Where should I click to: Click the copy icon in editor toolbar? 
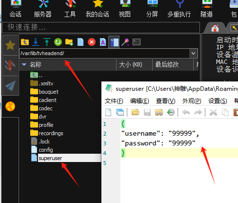pos(225,112)
